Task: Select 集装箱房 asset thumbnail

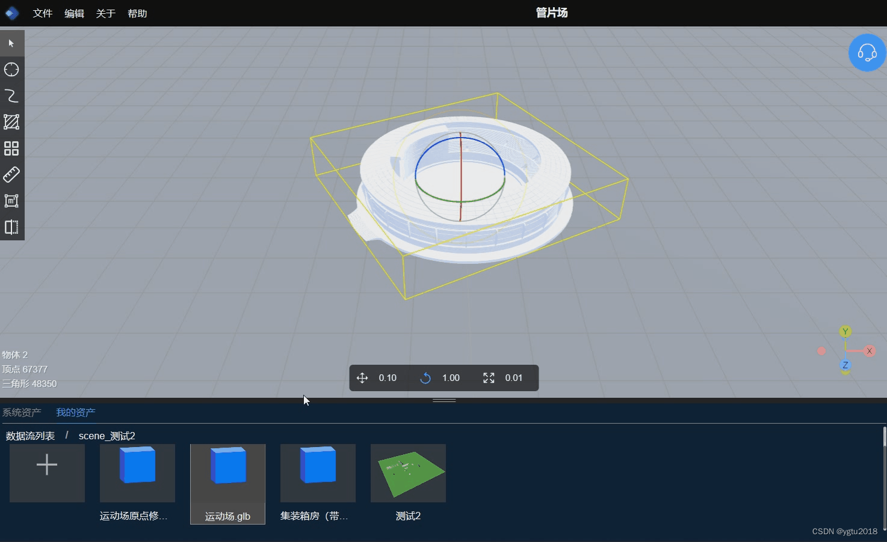Action: click(x=318, y=473)
